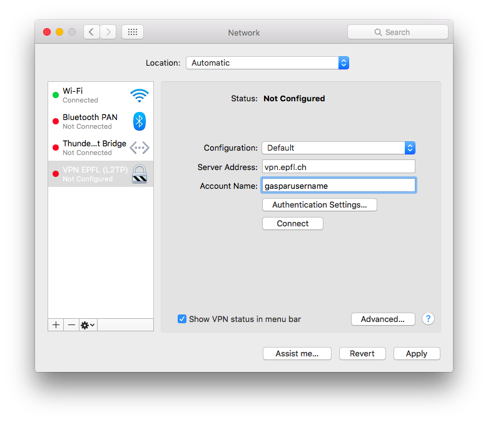Open the Configuration dropdown
The height and width of the screenshot is (422, 488).
coord(338,148)
